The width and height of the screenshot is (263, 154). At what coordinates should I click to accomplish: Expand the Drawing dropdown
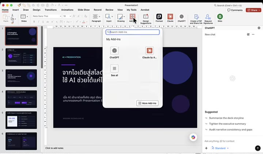point(124,16)
